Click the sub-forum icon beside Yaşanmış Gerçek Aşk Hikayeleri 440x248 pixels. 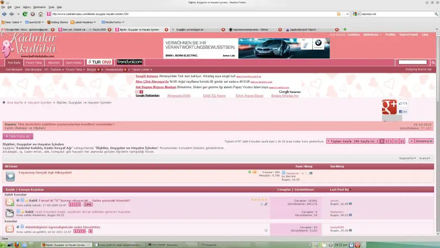[10, 176]
